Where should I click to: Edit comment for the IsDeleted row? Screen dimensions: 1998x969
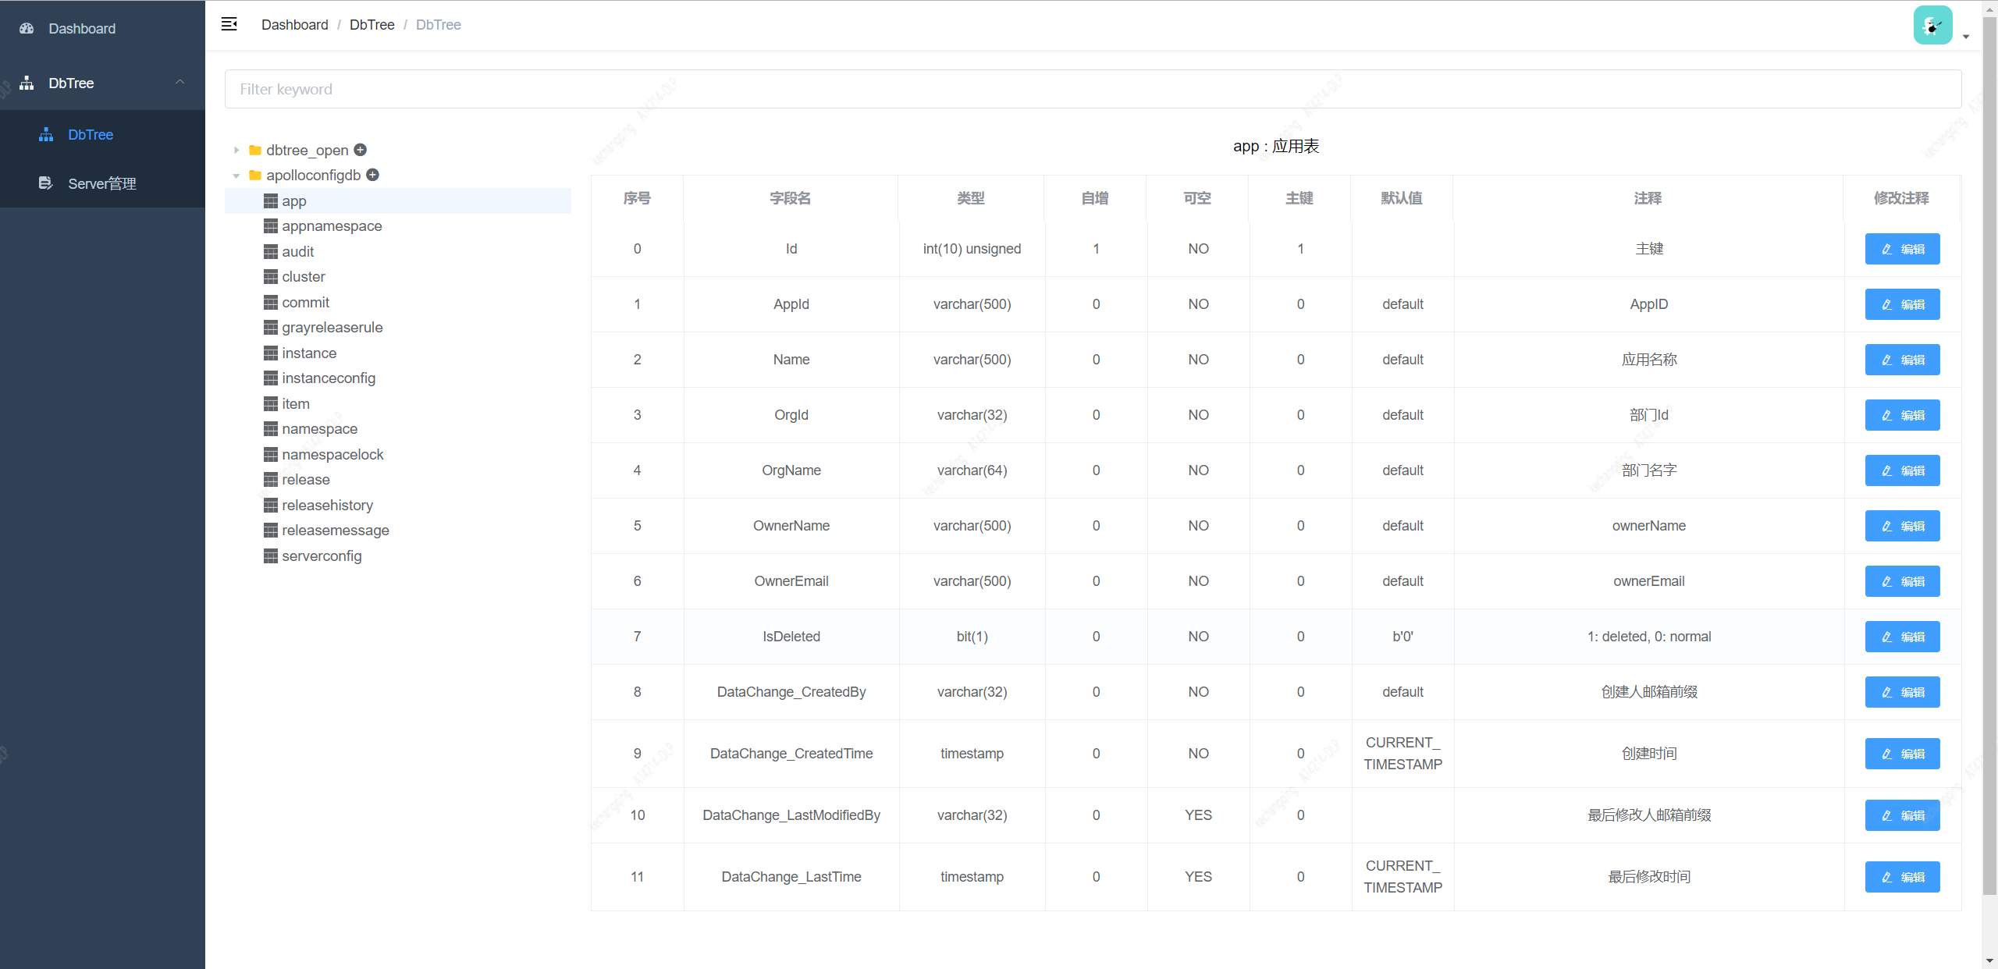(1902, 637)
